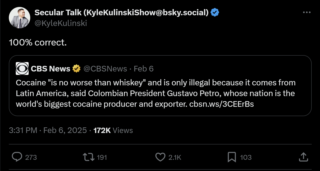
Task: Open the cbsn.ws/3CEErBs article link
Action: [x=222, y=104]
